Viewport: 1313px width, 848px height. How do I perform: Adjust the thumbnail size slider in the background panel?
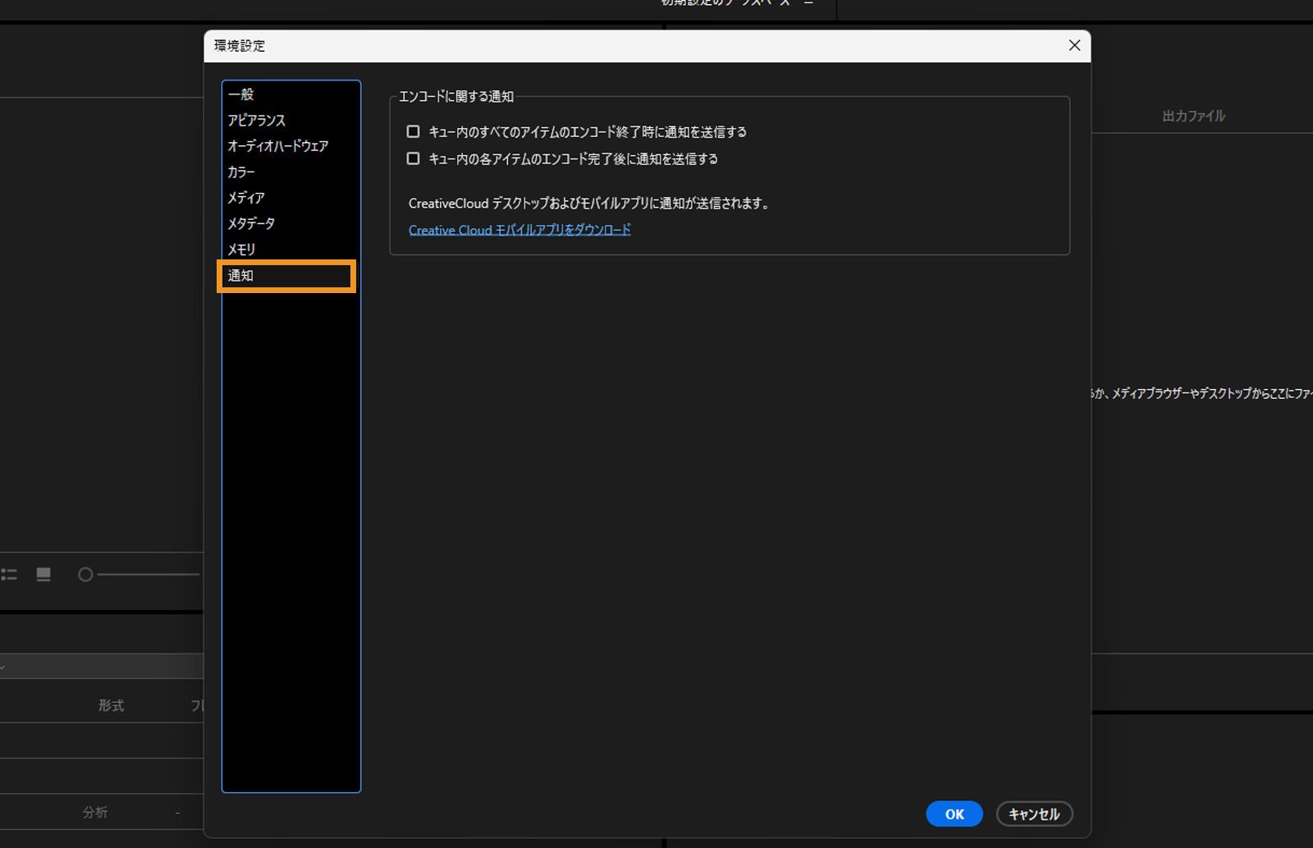pos(140,575)
